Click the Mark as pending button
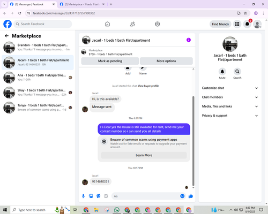 tap(110, 61)
